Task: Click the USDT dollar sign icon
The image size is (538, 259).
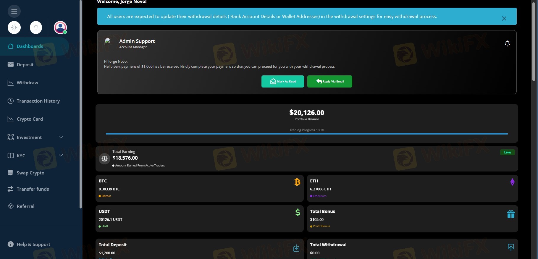Action: [x=298, y=212]
